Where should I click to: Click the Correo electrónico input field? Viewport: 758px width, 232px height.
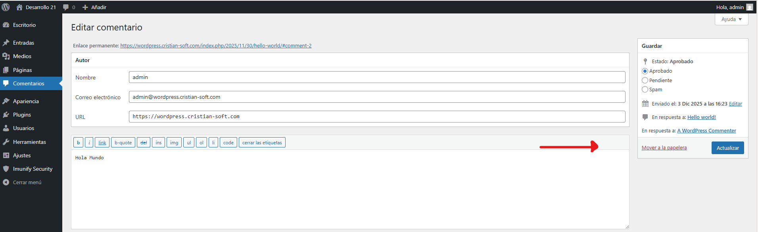[377, 97]
